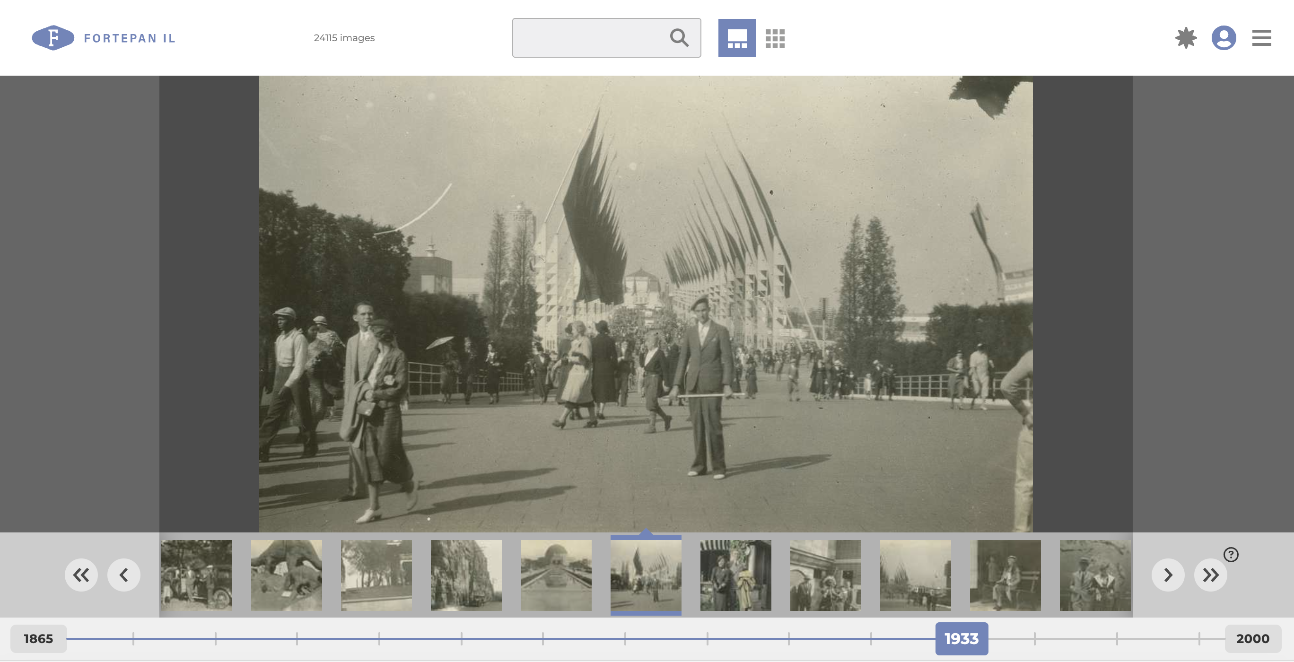Jump back with double left arrows
1294x662 pixels.
pos(81,575)
